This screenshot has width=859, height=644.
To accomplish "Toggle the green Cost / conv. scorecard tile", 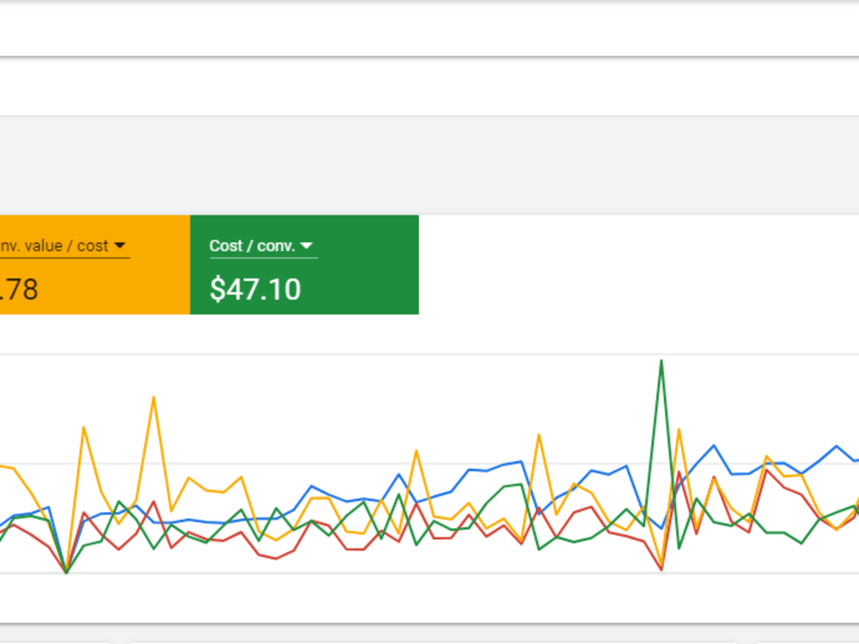I will 305,264.
